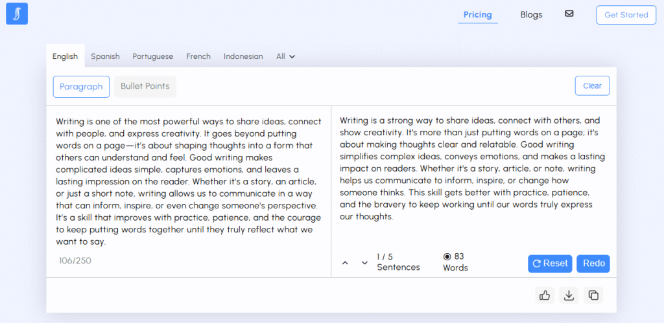Switch to Paragraph mode
664x323 pixels.
[x=81, y=87]
